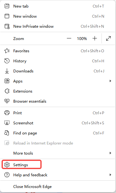Expand the Apps submenu arrow
The width and height of the screenshot is (116, 193).
110,81
